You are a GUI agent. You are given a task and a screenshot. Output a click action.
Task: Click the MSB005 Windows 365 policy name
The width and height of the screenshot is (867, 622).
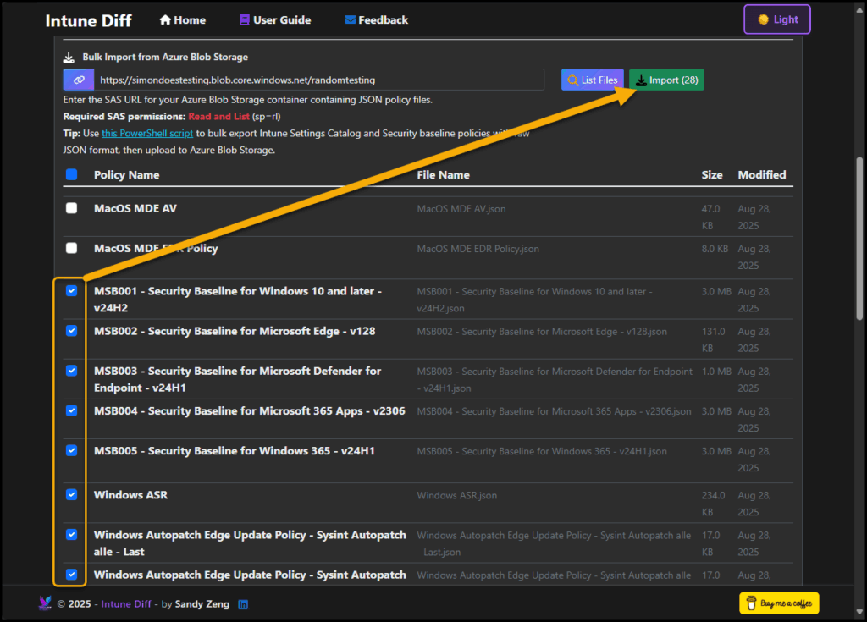coord(235,450)
